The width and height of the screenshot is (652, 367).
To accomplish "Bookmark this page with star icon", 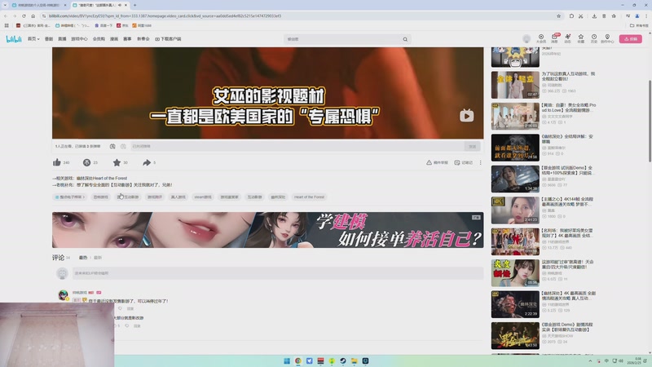I will pyautogui.click(x=558, y=15).
